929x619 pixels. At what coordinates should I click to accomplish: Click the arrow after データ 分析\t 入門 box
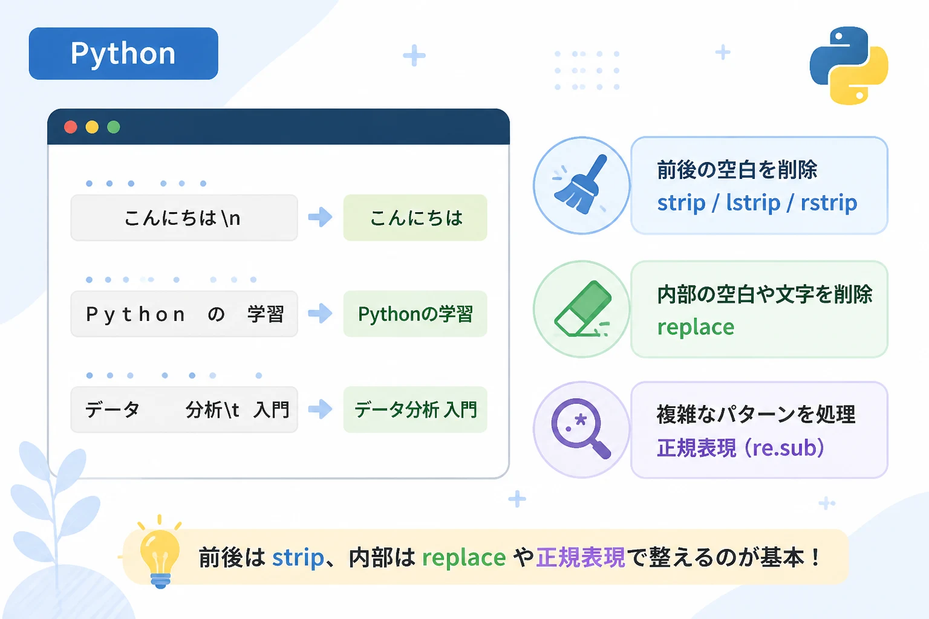point(320,409)
